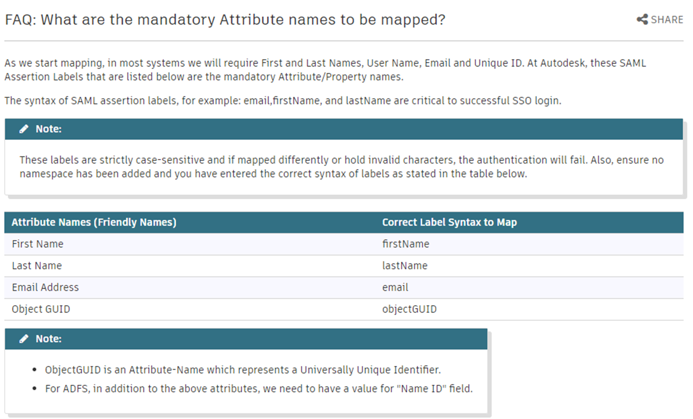Click the 'firstName' label syntax cell
The width and height of the screenshot is (693, 419).
tap(405, 244)
